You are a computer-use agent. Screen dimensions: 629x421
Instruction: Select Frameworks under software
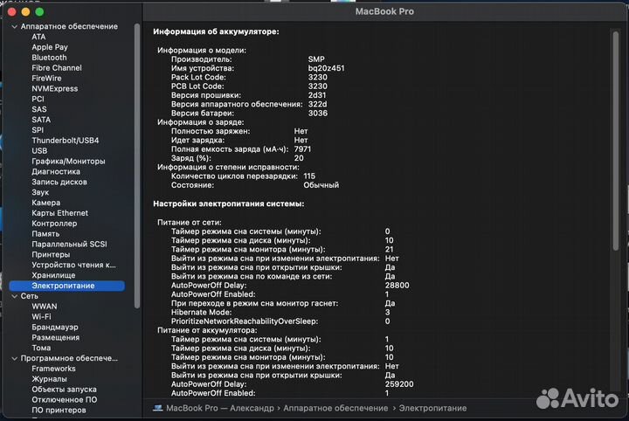click(x=53, y=369)
